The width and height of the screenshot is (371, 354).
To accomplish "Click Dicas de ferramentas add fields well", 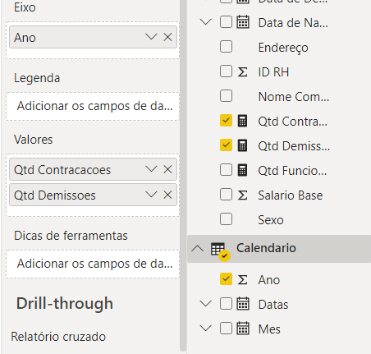I will (x=93, y=264).
